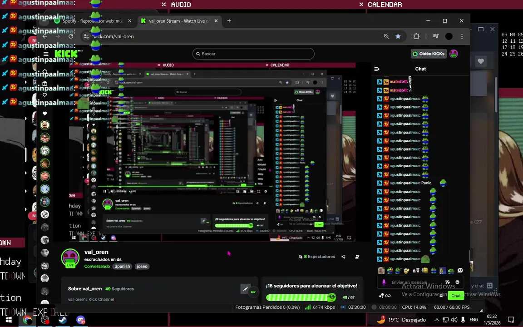Image resolution: width=523 pixels, height=327 pixels.
Task: Open the Kick emotes icon in message box
Action: 448,282
